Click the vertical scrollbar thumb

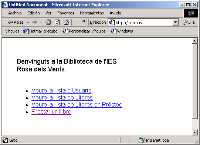(195, 81)
